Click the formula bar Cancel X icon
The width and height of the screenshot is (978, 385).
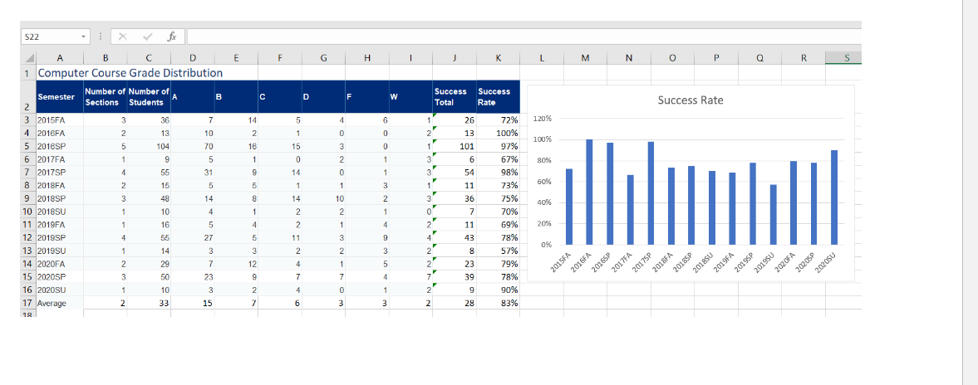(x=123, y=37)
